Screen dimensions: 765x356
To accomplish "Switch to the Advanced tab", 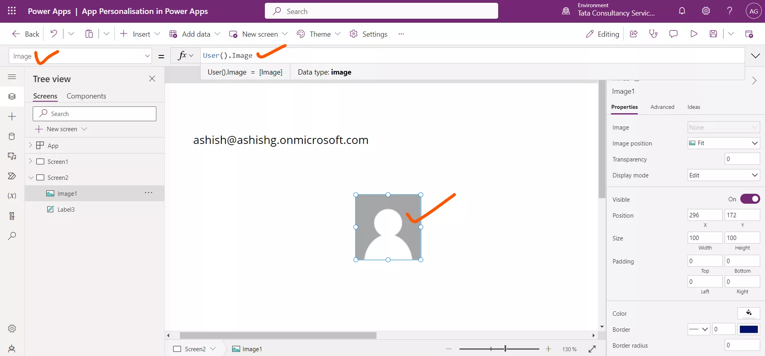I will (x=662, y=107).
